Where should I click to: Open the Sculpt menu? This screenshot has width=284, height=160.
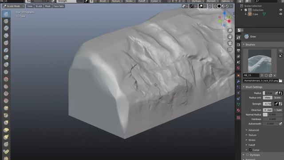39,6
